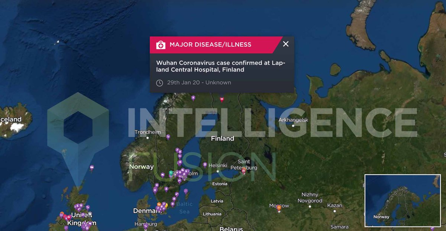Open the purple marker east of Trondheim
This screenshot has height=231, width=446.
coord(168,137)
